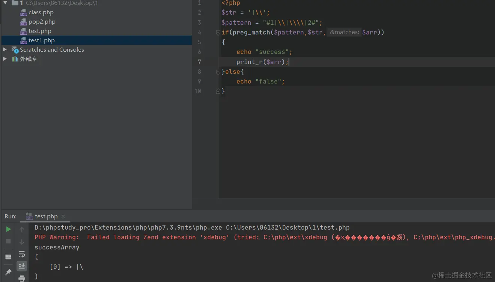The height and width of the screenshot is (282, 495).
Task: Click the php.exe command path line
Action: click(192, 227)
